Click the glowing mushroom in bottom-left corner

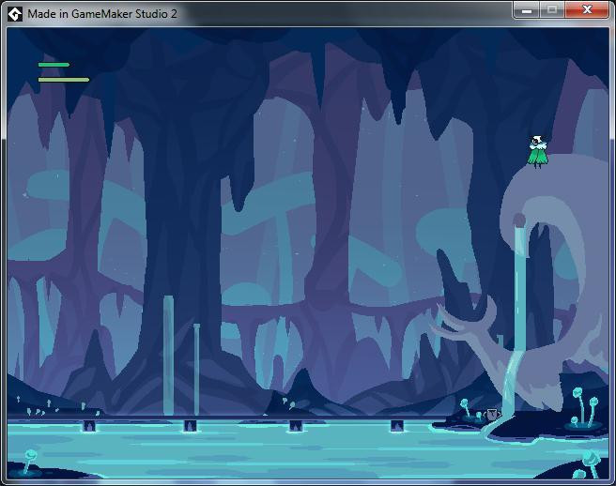click(x=29, y=462)
